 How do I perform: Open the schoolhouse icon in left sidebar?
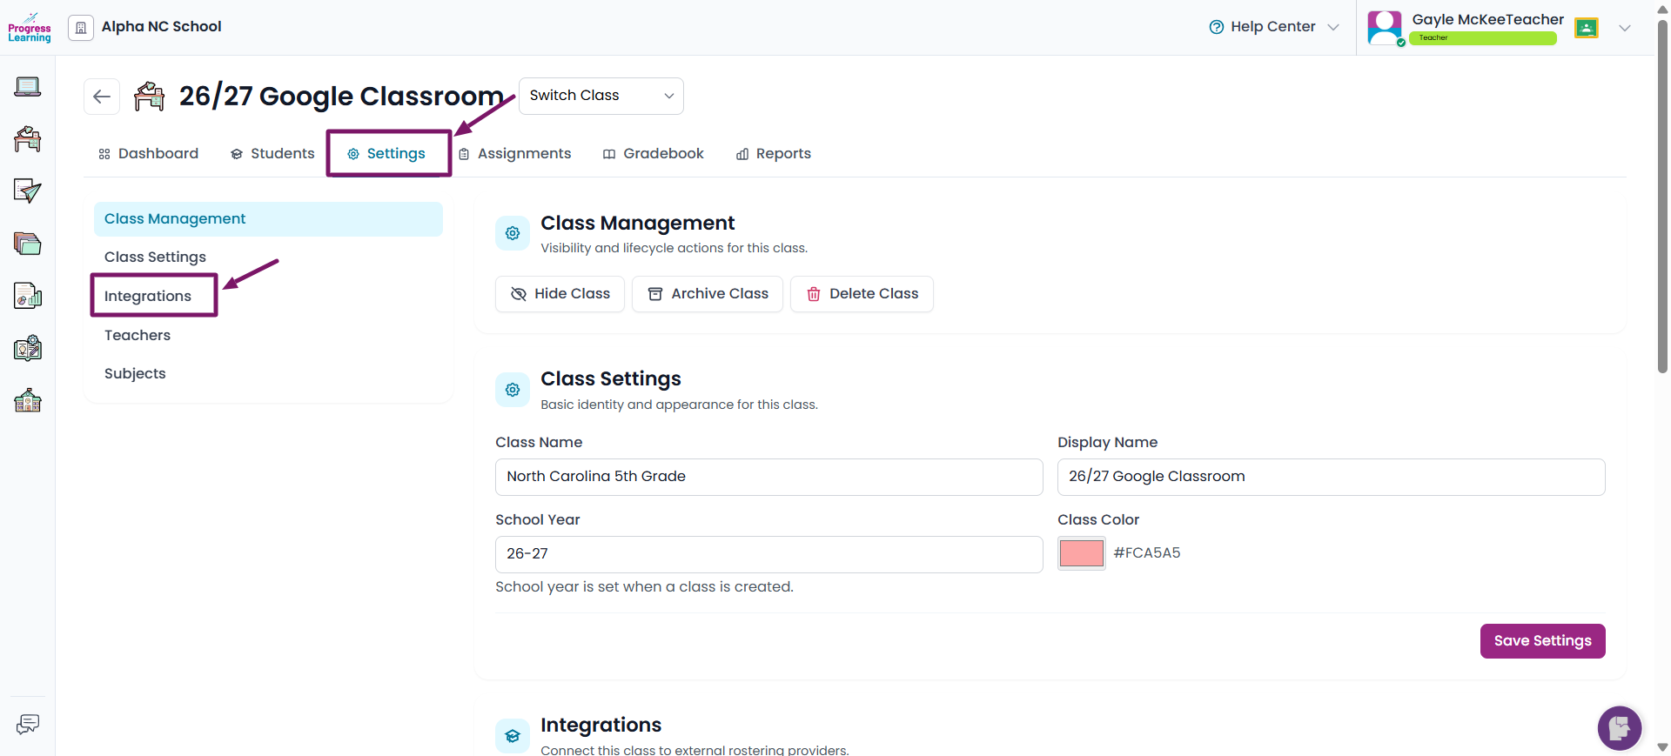(x=28, y=400)
